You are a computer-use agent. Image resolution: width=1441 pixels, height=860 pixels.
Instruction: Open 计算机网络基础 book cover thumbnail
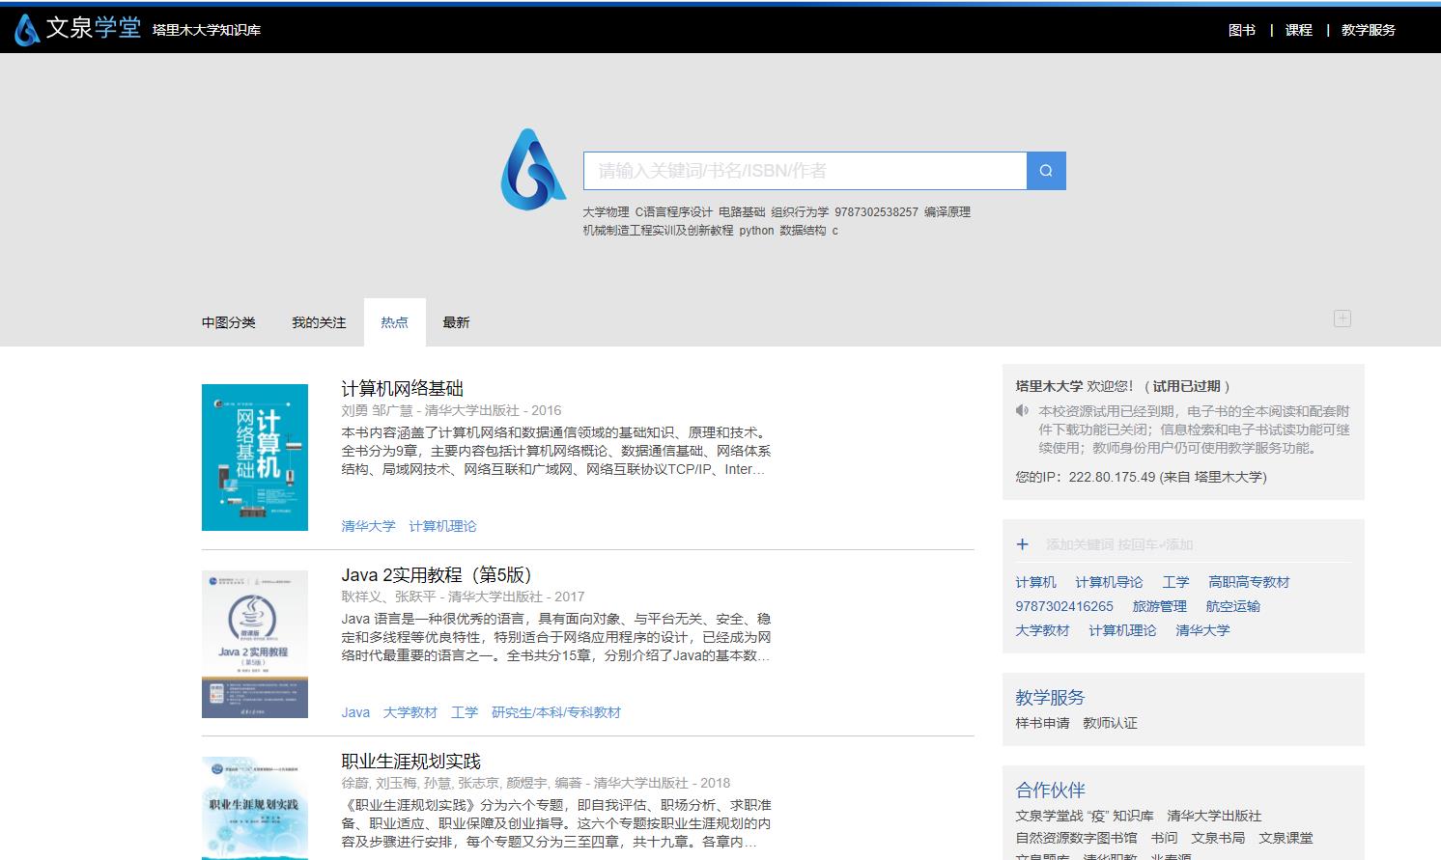click(x=255, y=458)
